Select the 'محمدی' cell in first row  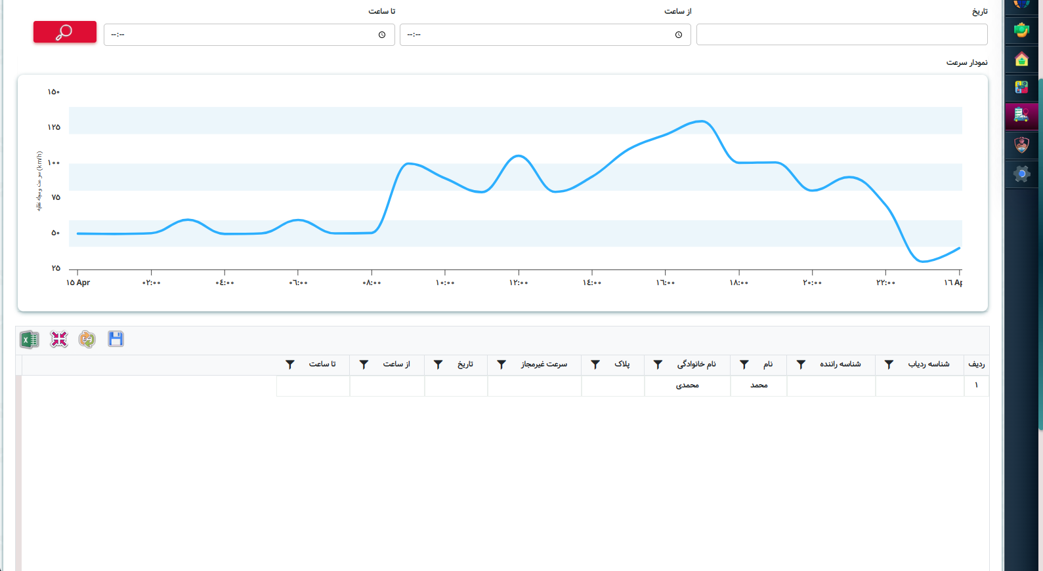coord(687,385)
